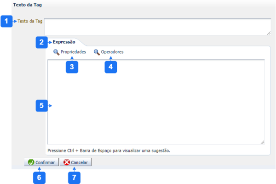Viewport: 276px width, 184px height.
Task: Click the Propriedades magnifier icon
Action: pos(56,52)
